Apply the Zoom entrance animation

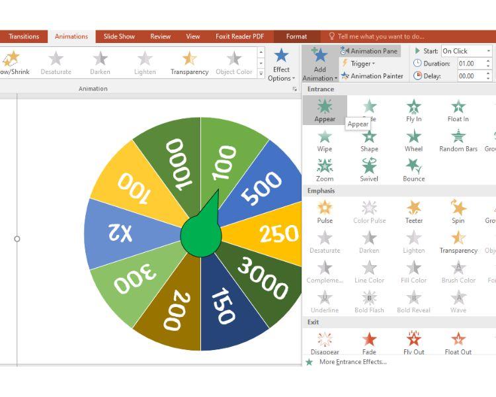[x=325, y=170]
